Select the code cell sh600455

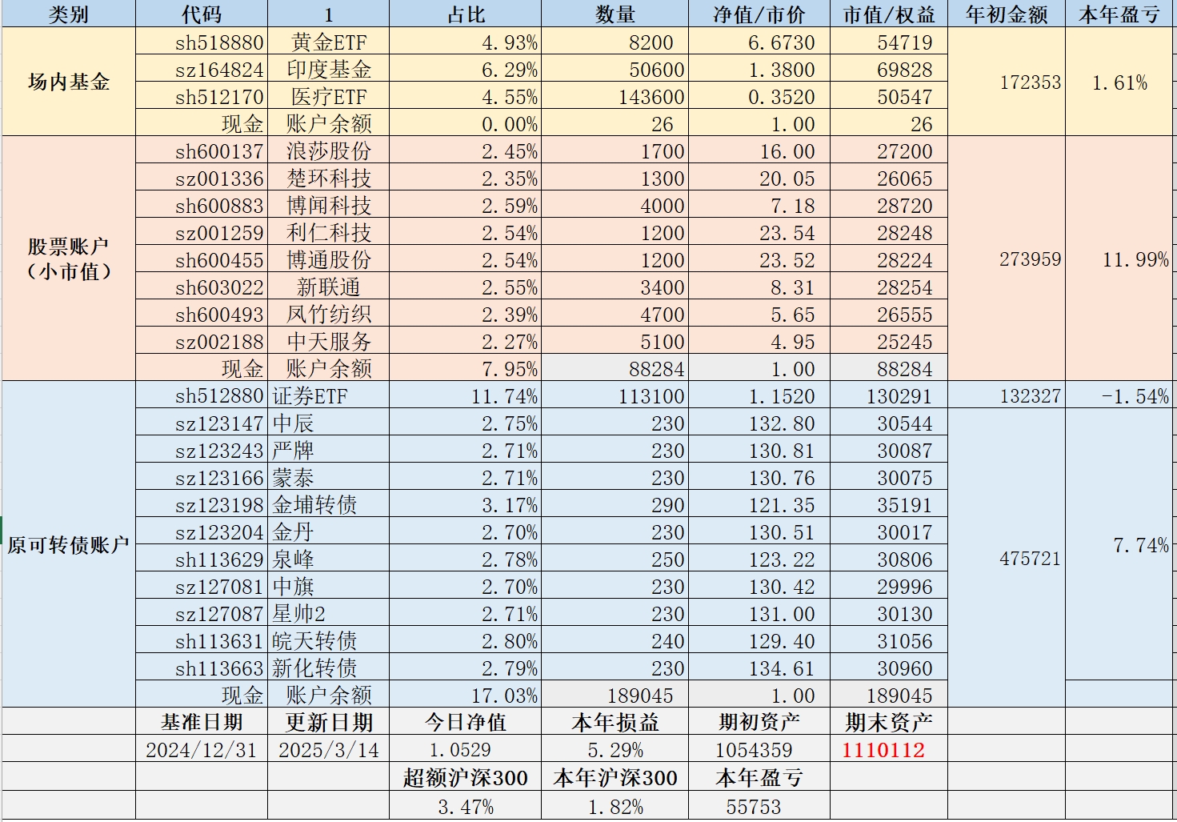[202, 260]
